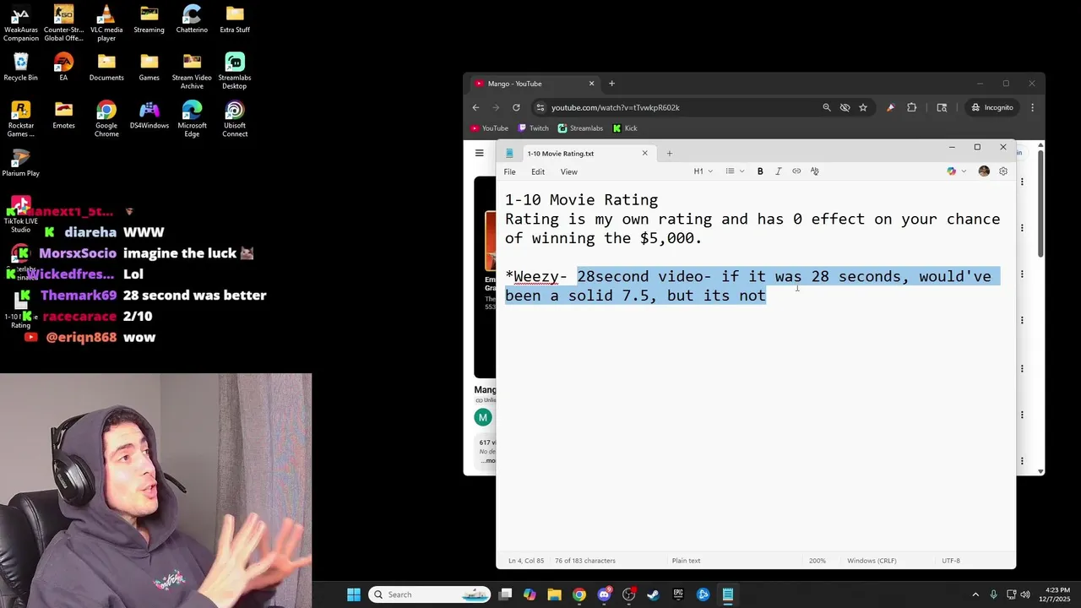Open the Notepad Edit menu
Viewport: 1081px width, 608px height.
pos(538,171)
